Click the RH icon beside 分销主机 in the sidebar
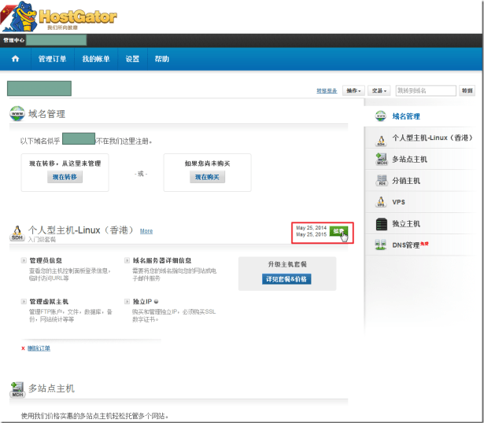This screenshot has width=484, height=423. 381,181
